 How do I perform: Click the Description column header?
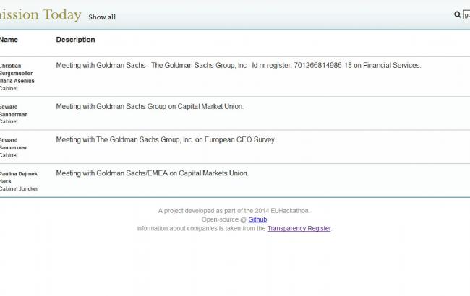(x=75, y=40)
